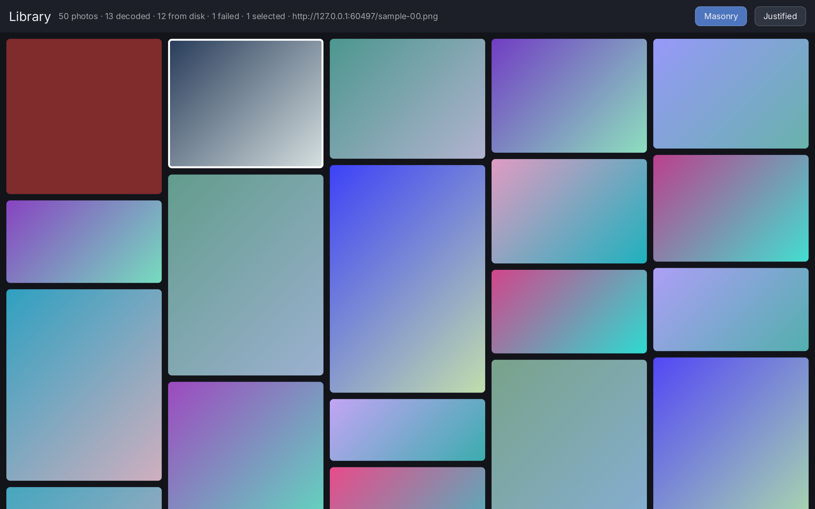Click the sample-00.png URL text
815x509 pixels.
(365, 16)
